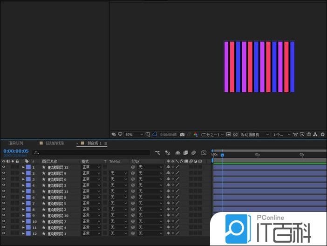Click the composition mini-flowchart icon in timeline
Screen dimensions: 327x246
157,152
